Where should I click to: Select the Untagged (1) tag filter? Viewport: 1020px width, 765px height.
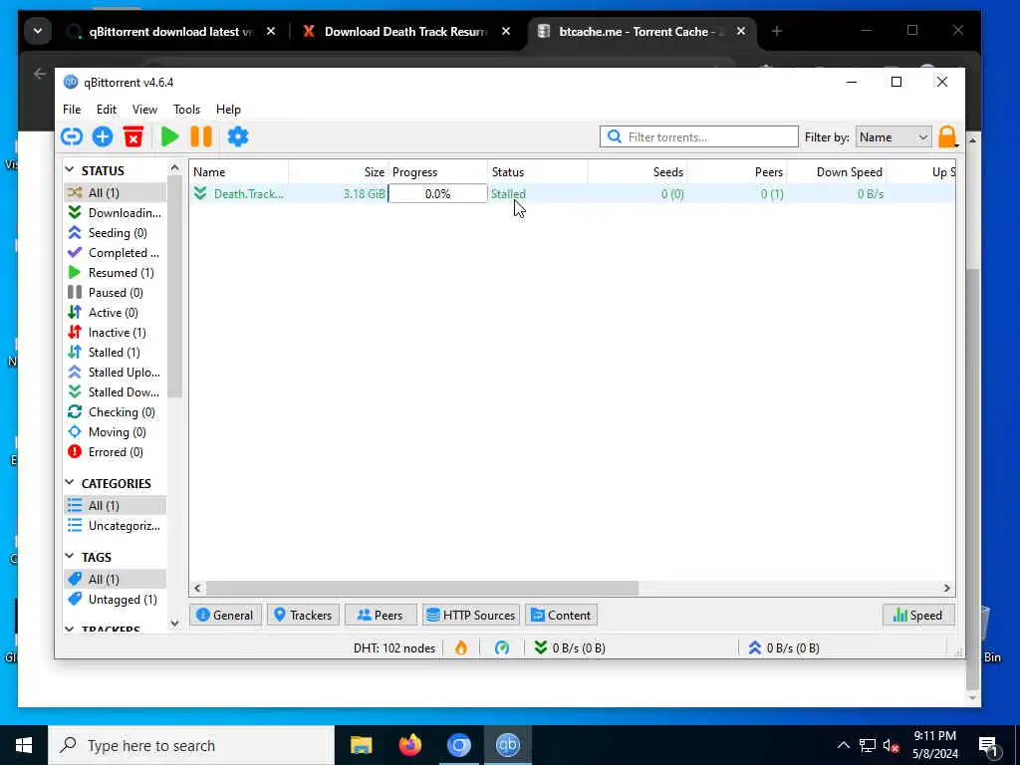tap(116, 599)
